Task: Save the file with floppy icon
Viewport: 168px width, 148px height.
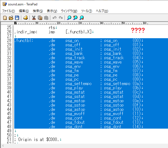Action: point(17,18)
